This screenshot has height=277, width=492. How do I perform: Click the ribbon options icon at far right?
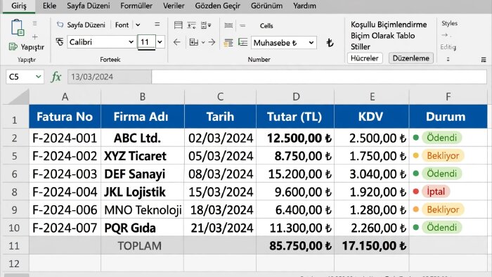[x=484, y=59]
